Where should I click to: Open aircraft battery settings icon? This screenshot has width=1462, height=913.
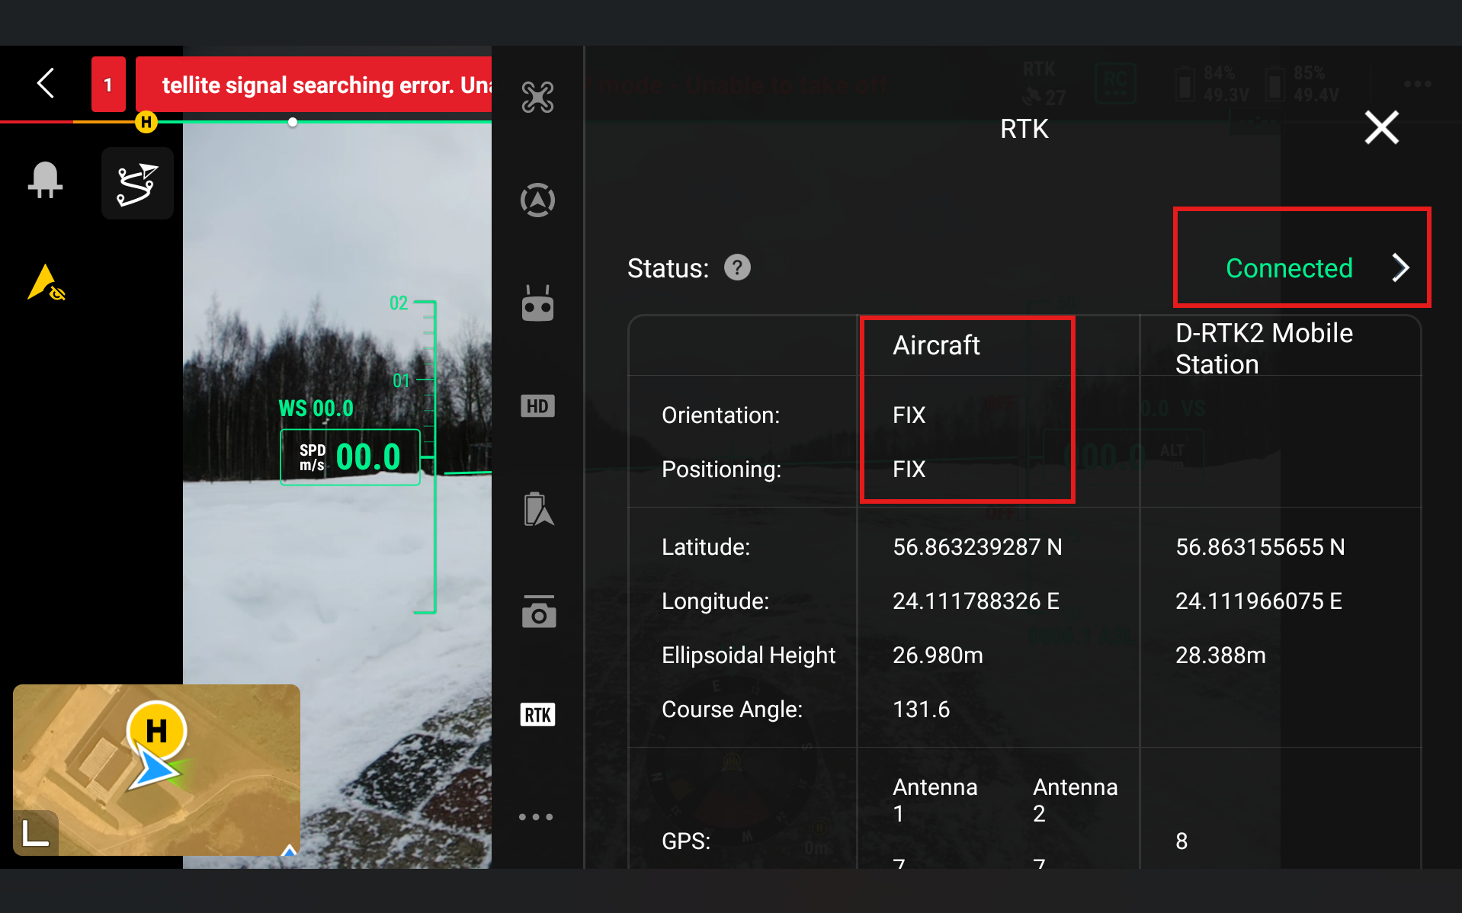537,509
